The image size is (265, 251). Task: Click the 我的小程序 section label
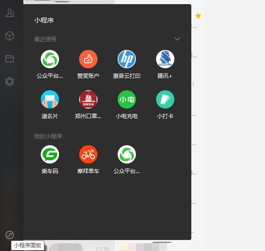[48, 136]
